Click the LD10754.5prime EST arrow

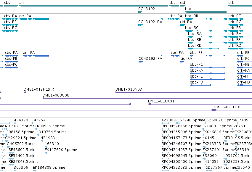coord(38,135)
